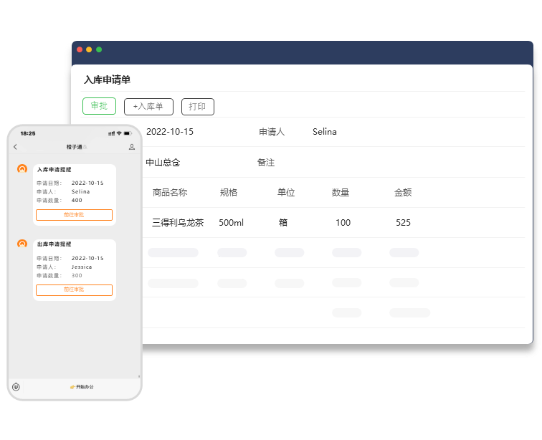Tap the back arrow in phone header
Viewport: 542px width, 440px height.
[15, 147]
